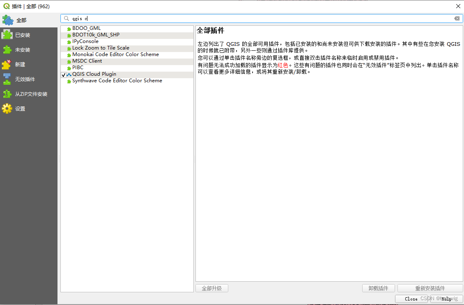Click the plugin icon next to BDOO_GML
Image resolution: width=464 pixels, height=305 pixels.
pyautogui.click(x=69, y=29)
